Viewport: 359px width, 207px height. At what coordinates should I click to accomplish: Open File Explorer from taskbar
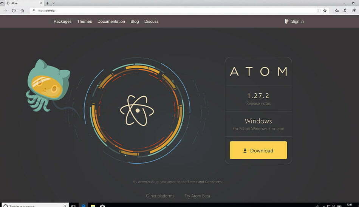click(93, 206)
